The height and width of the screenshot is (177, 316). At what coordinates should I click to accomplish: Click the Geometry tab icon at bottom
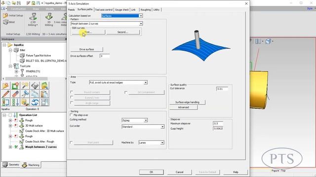[5, 165]
